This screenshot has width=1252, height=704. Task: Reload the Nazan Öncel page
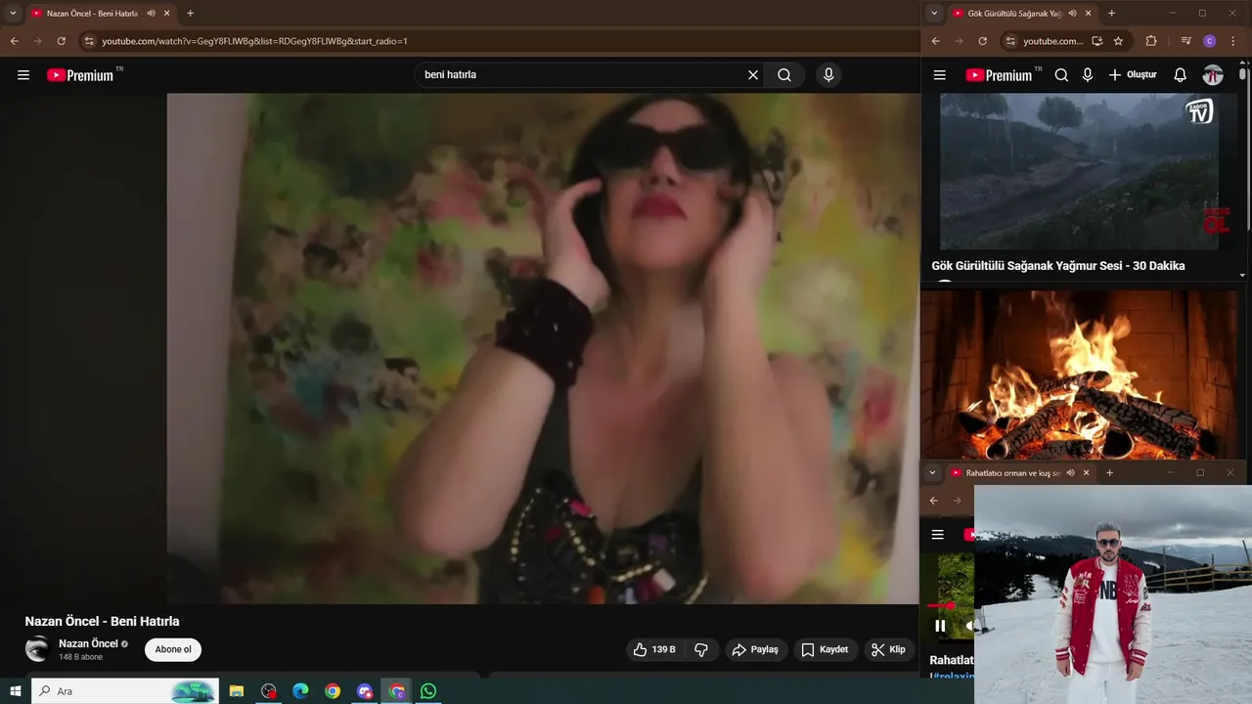pyautogui.click(x=61, y=41)
